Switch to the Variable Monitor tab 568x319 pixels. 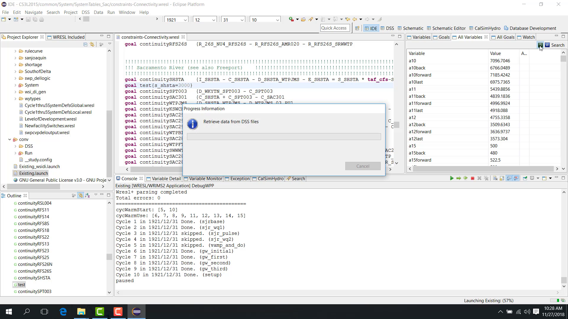(203, 179)
